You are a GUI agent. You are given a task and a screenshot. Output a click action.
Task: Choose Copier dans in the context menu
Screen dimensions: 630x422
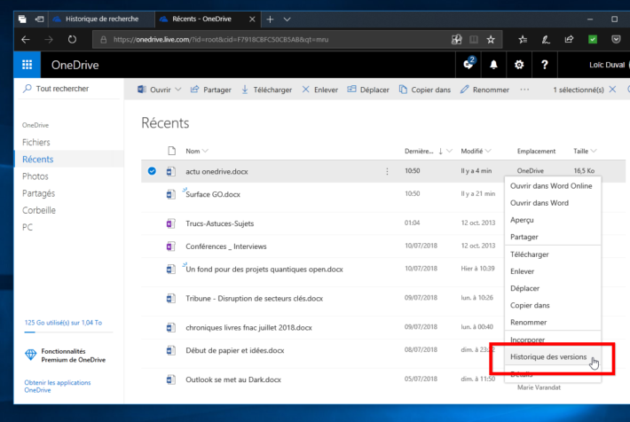pyautogui.click(x=530, y=305)
